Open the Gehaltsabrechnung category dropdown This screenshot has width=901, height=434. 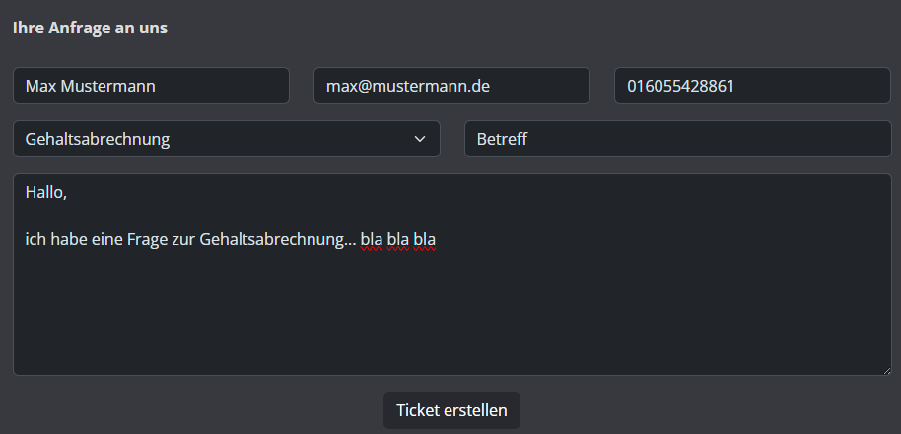click(x=227, y=139)
